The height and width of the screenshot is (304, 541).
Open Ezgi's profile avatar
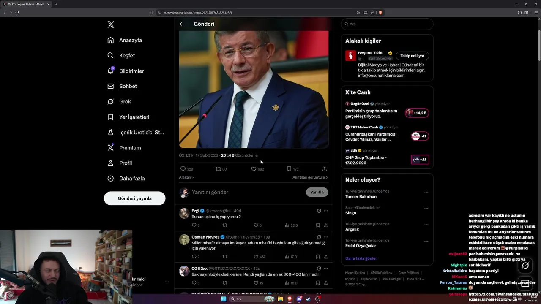coord(184,213)
